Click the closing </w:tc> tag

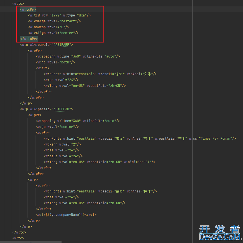[19, 232]
